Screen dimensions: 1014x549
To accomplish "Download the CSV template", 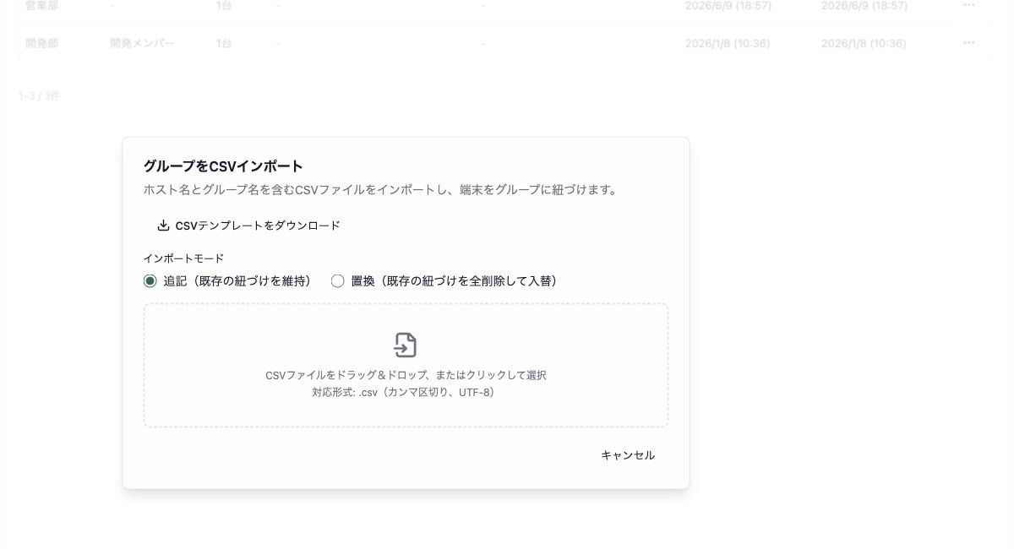I will (249, 226).
